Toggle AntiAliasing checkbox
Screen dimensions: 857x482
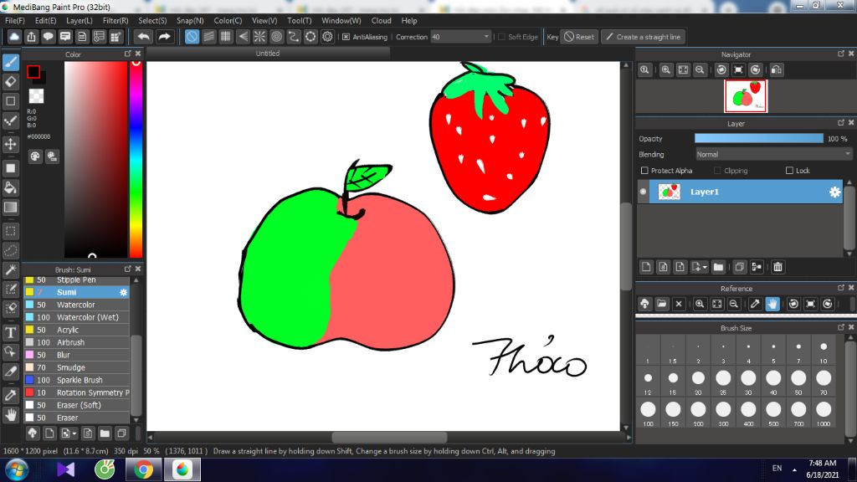point(346,37)
